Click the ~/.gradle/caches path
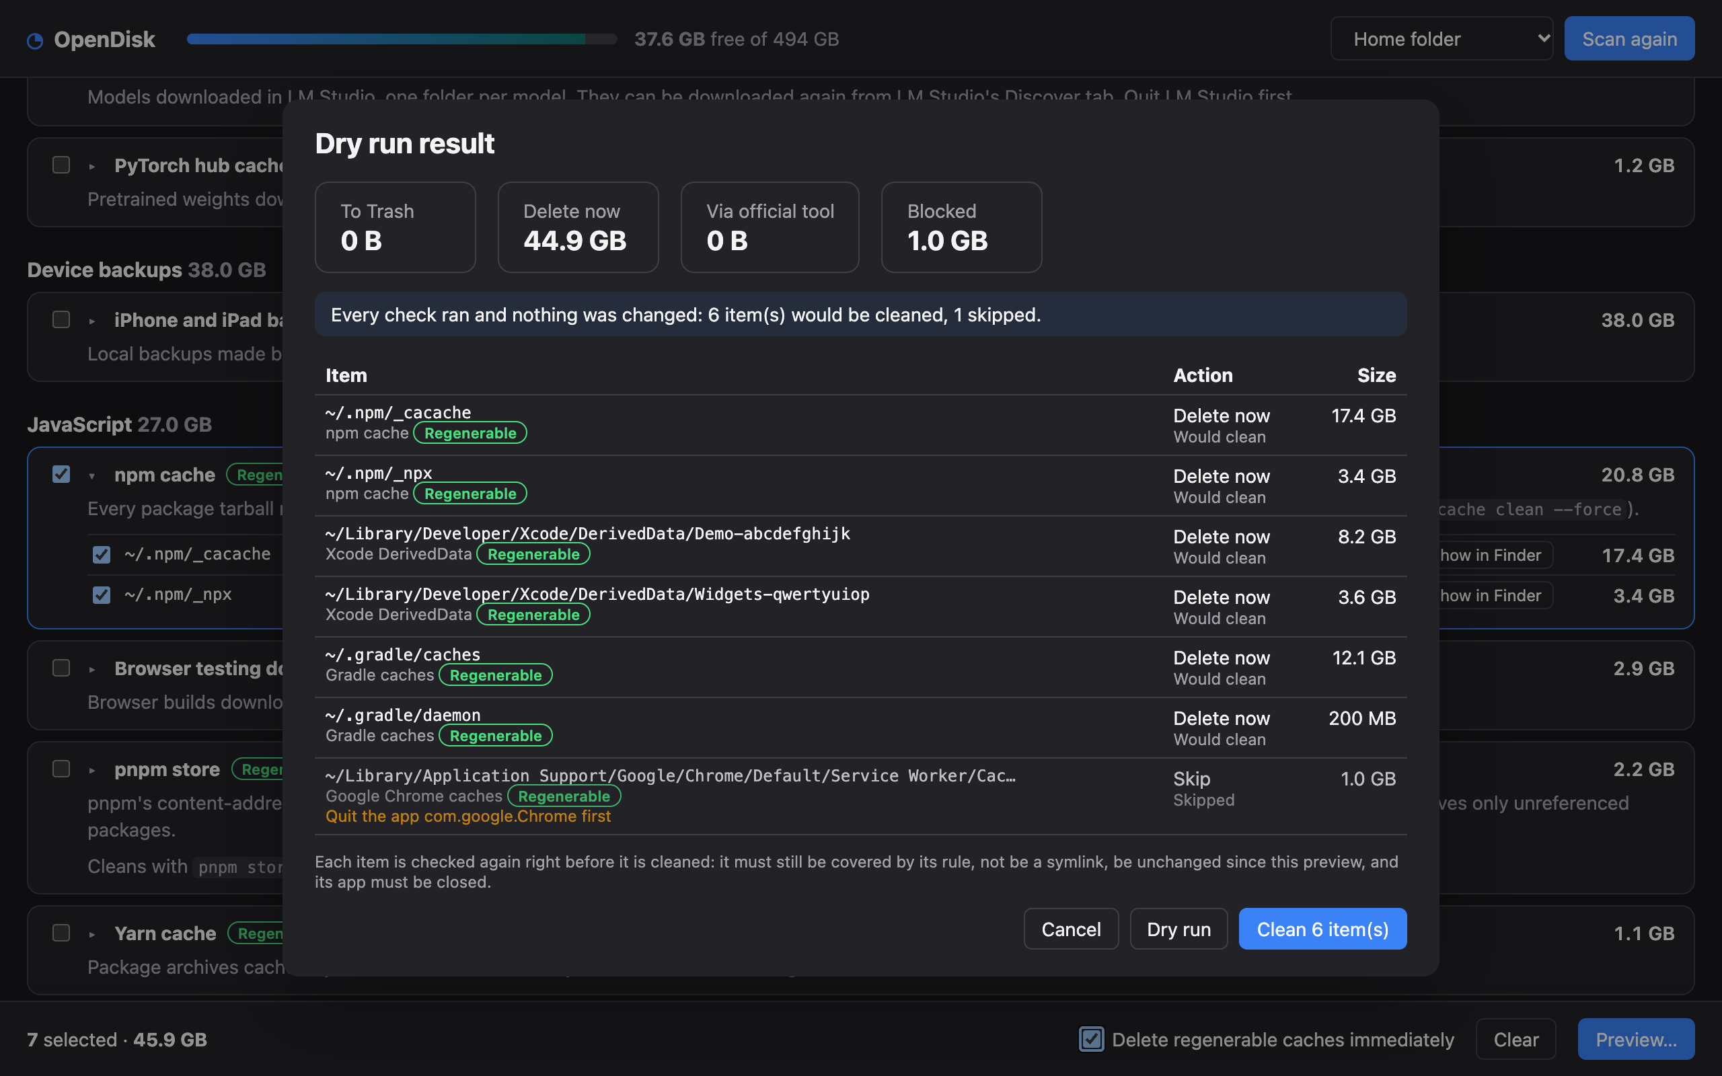Viewport: 1722px width, 1076px height. (x=403, y=654)
